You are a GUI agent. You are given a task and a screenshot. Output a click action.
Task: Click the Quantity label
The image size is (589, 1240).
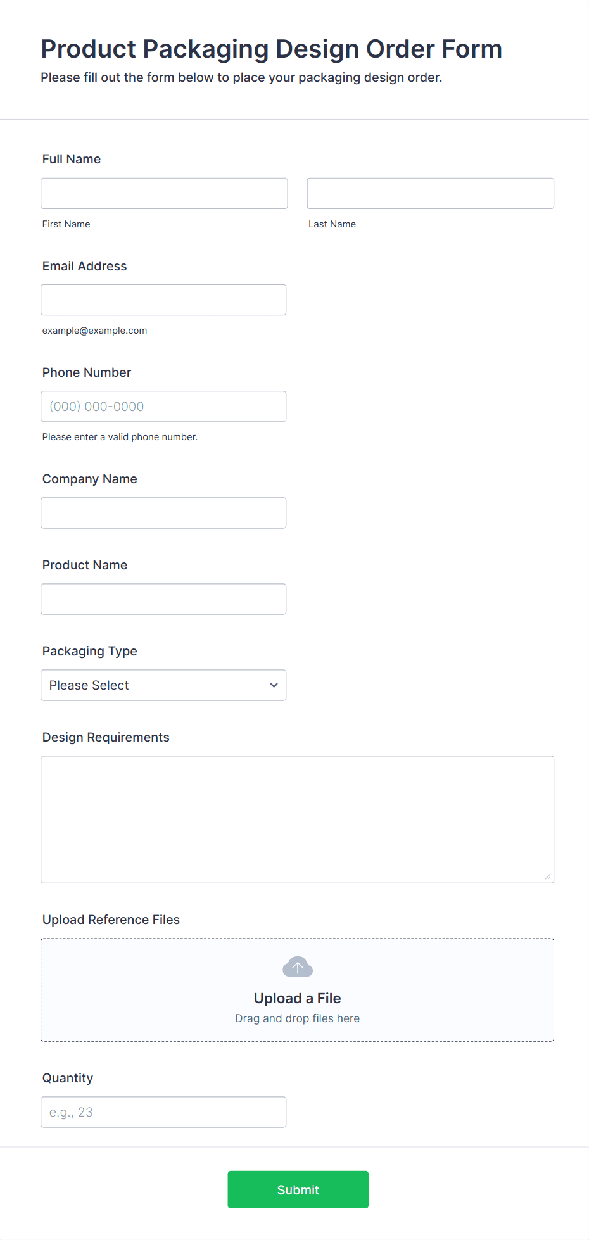click(x=68, y=1078)
